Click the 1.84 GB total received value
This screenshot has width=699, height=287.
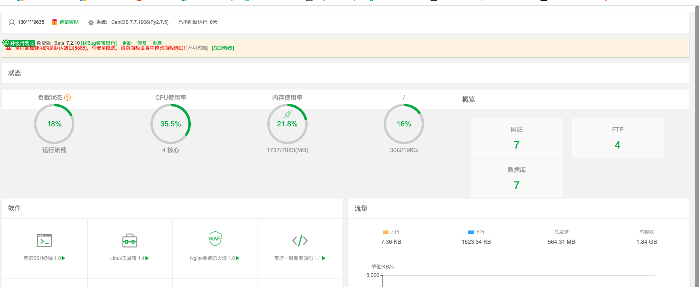click(x=647, y=242)
